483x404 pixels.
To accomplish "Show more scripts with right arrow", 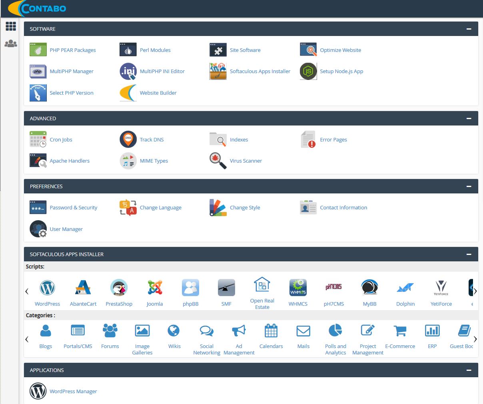I will coord(475,291).
